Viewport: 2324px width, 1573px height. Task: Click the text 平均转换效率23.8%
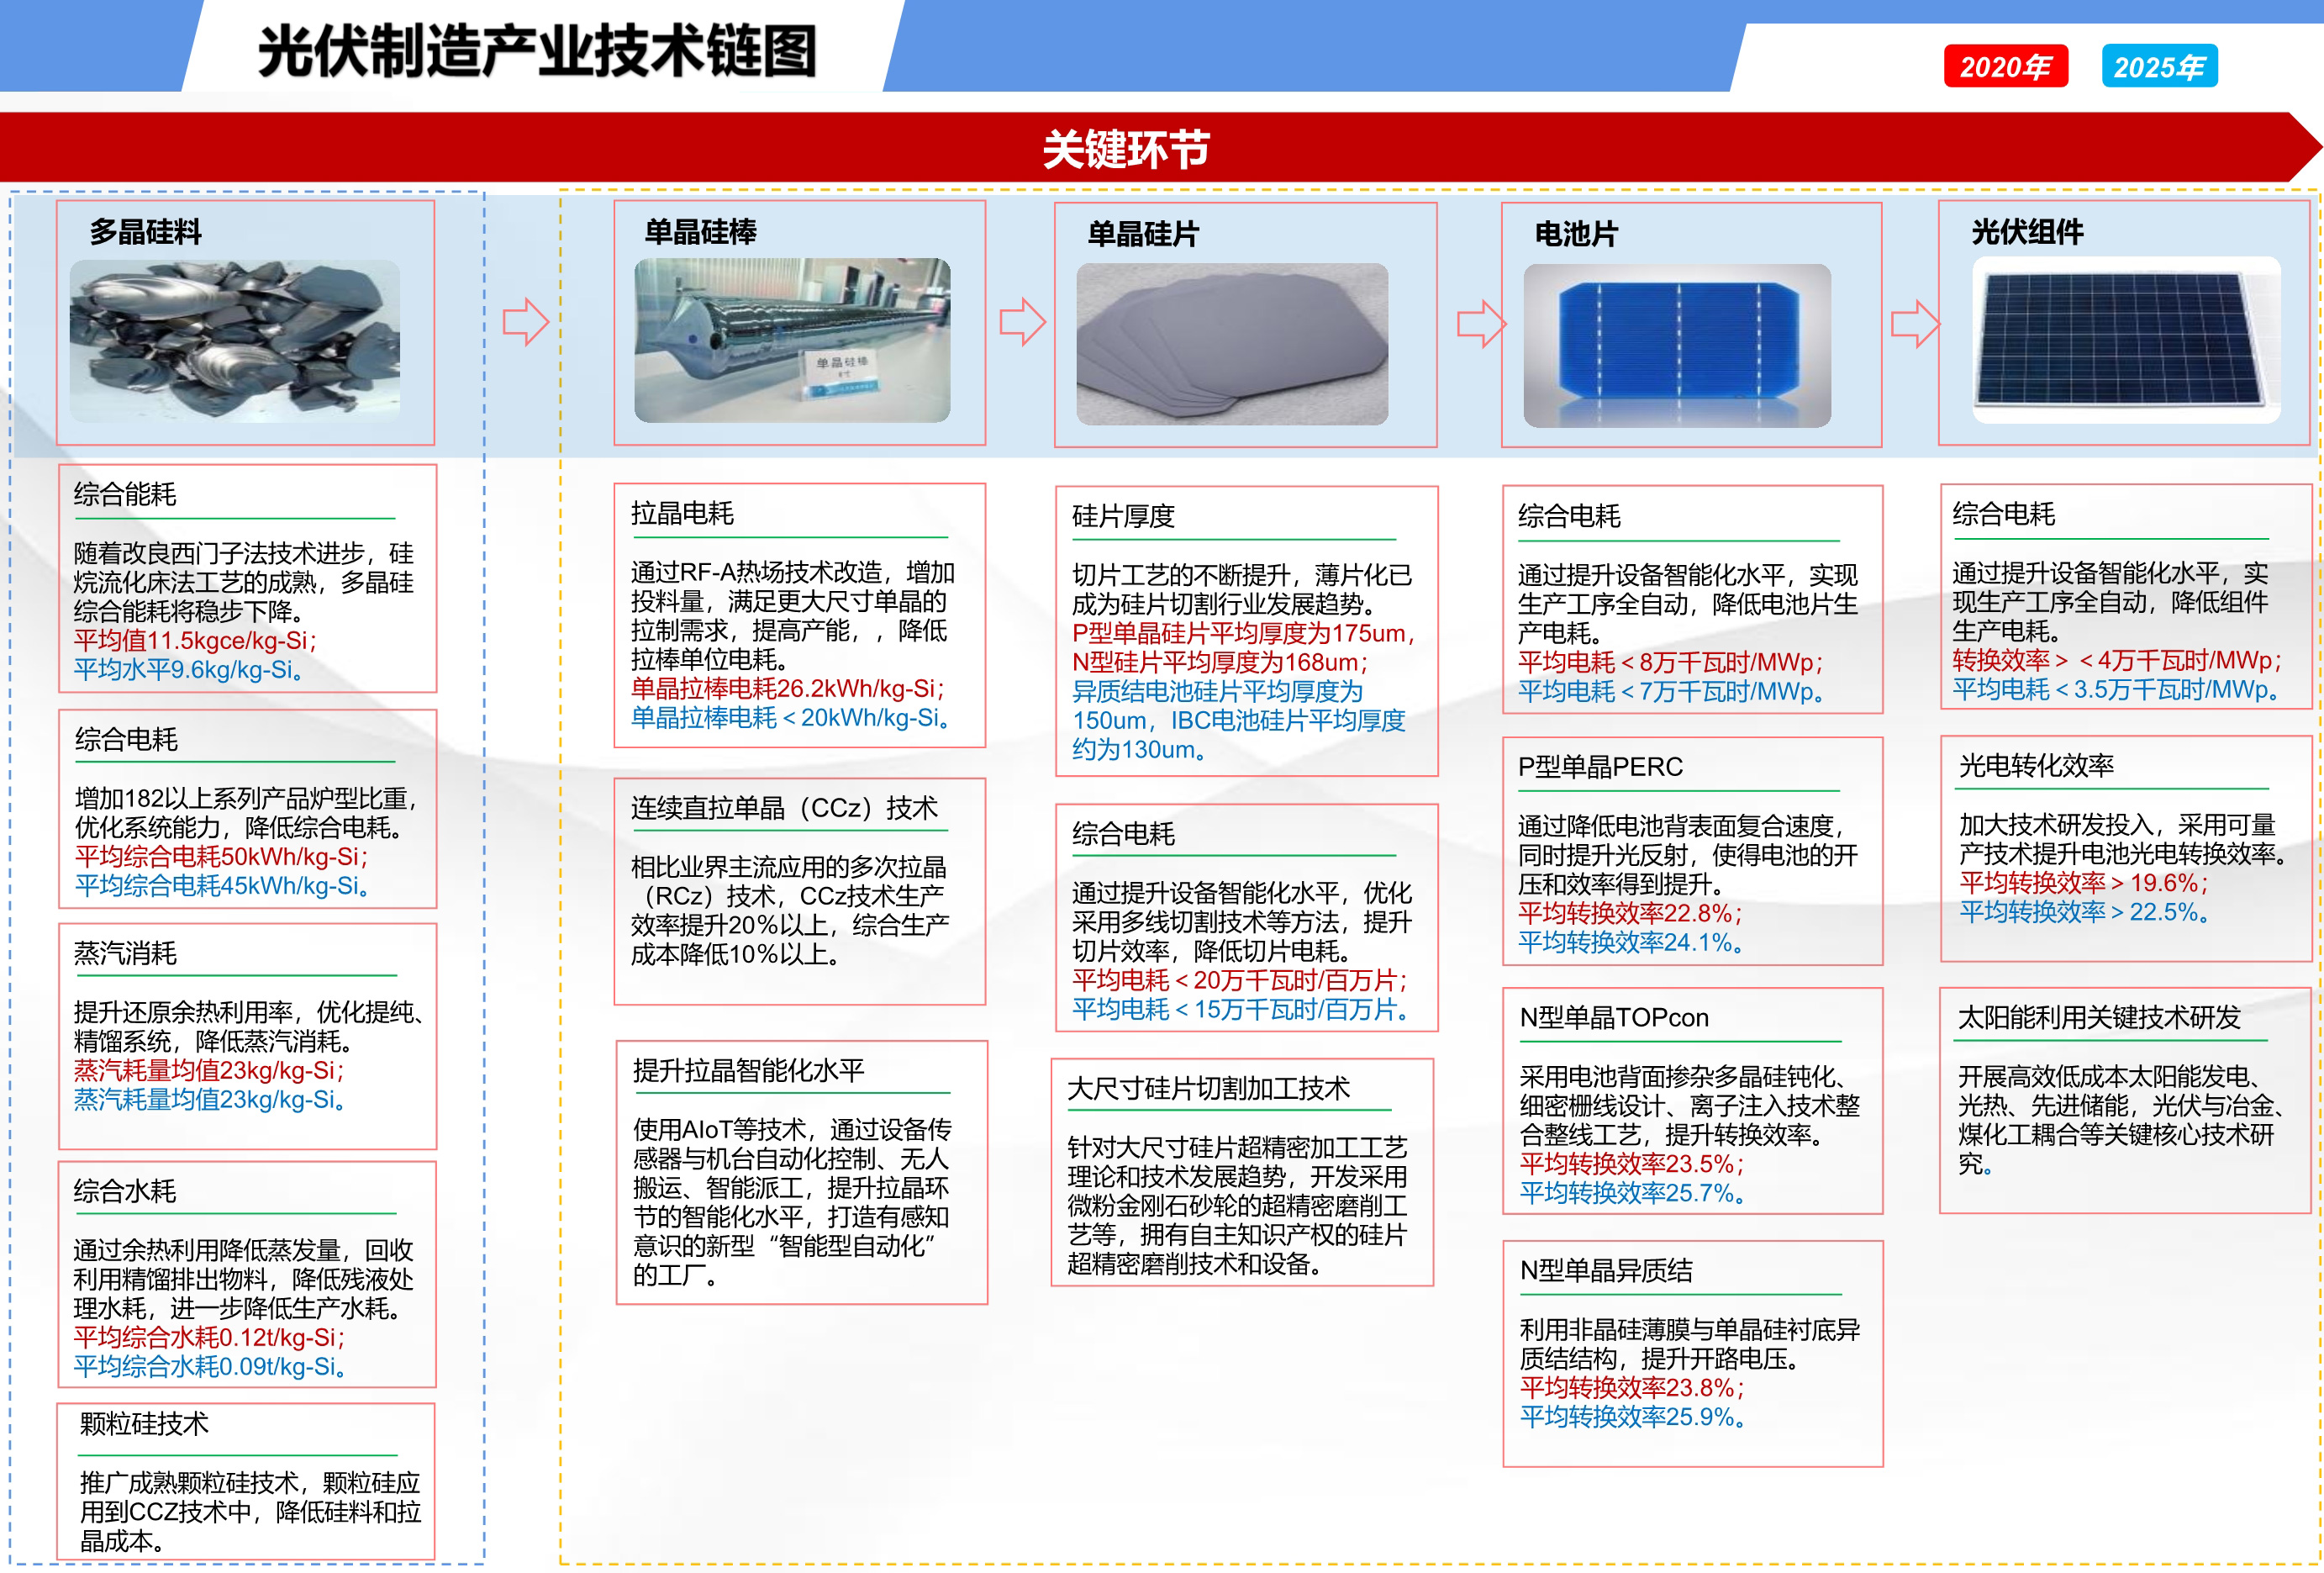tap(1633, 1388)
